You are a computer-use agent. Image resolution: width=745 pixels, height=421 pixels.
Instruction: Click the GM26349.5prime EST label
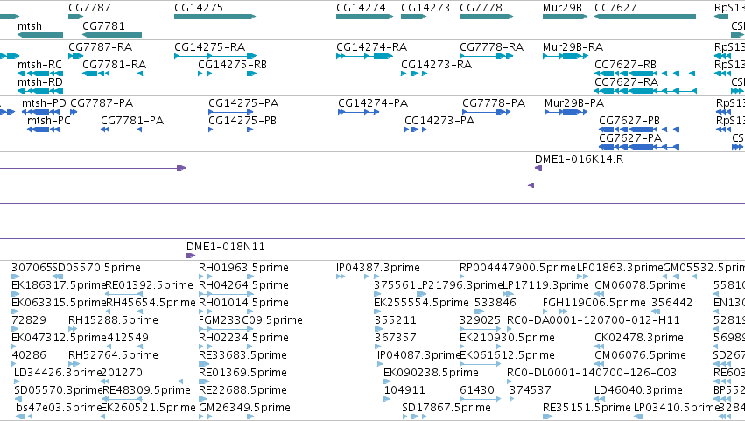coord(244,408)
